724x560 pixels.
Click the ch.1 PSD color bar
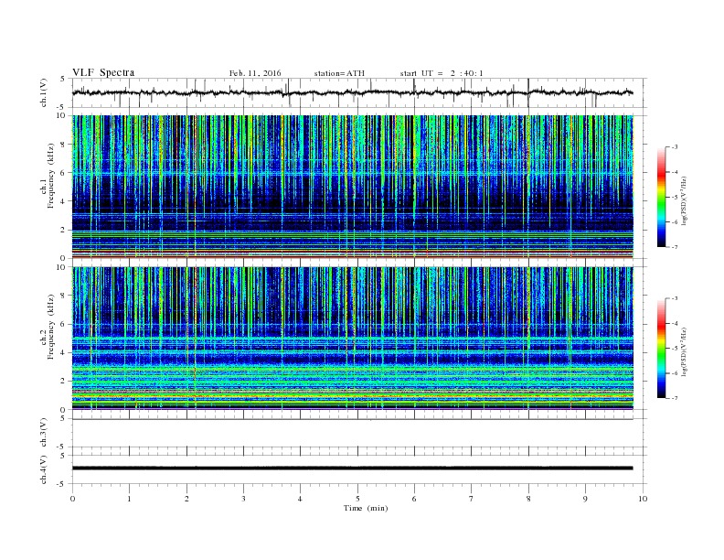(x=661, y=197)
